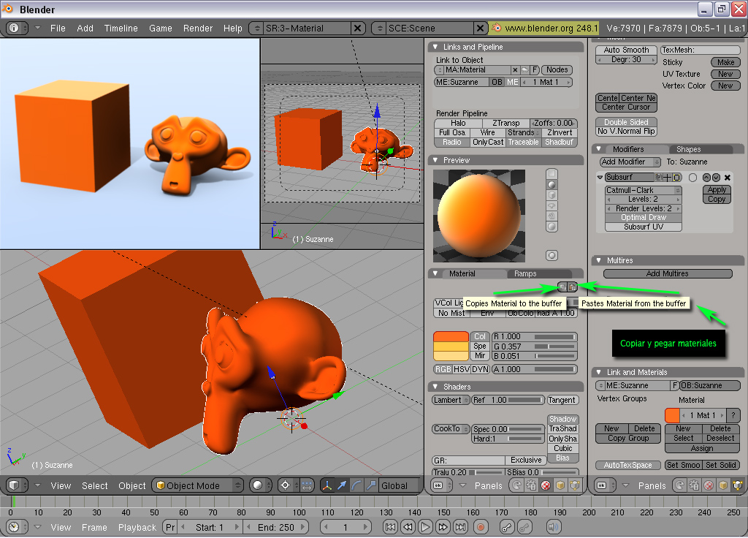Click the insert keyframe key icon in the timeline
This screenshot has width=748, height=538.
coord(507,528)
